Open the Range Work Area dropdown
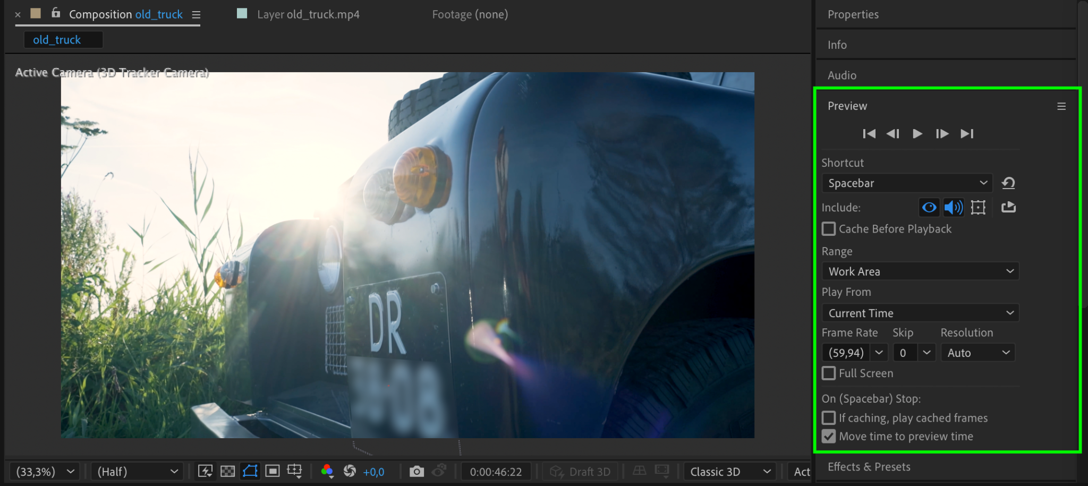Viewport: 1088px width, 486px height. [x=920, y=271]
